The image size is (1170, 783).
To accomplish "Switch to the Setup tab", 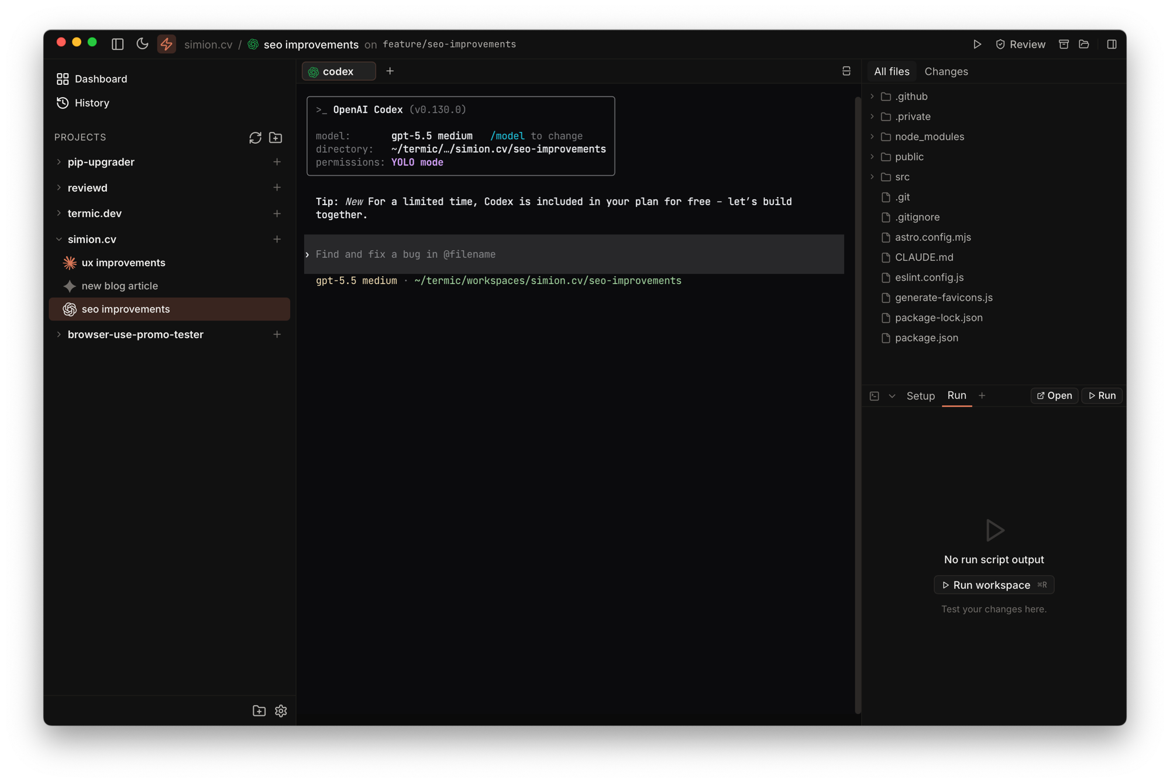I will [920, 396].
